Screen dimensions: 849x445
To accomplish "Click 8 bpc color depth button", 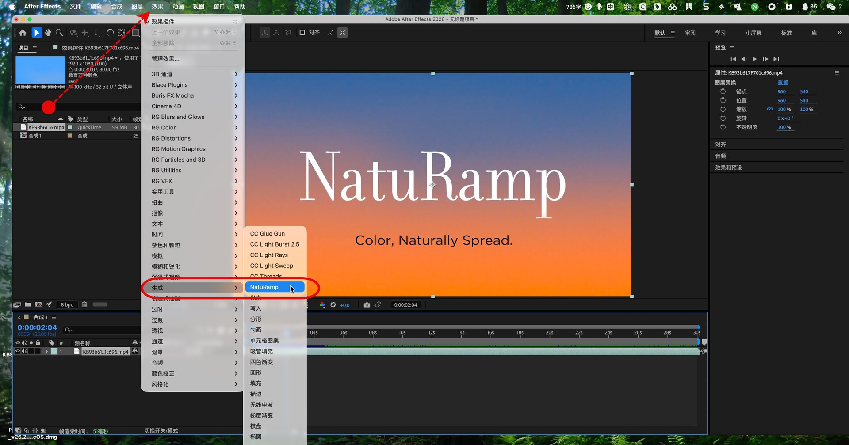I will 67,304.
